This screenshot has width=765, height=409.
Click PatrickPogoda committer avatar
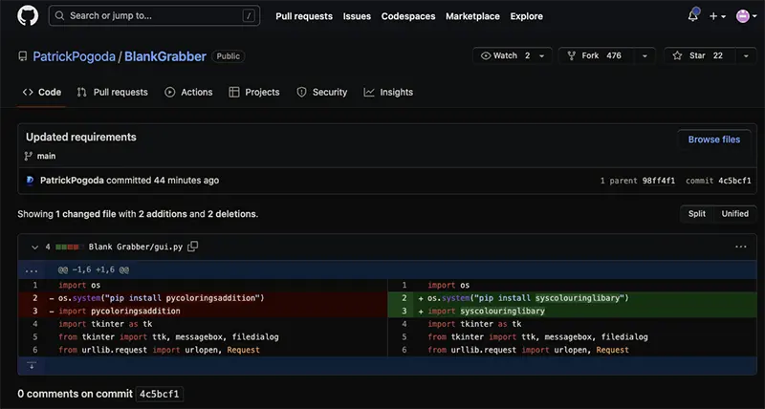tap(31, 181)
